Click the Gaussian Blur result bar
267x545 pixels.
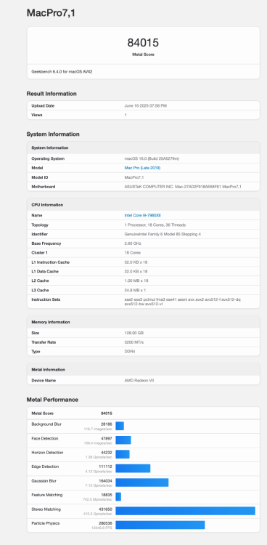tap(142, 483)
